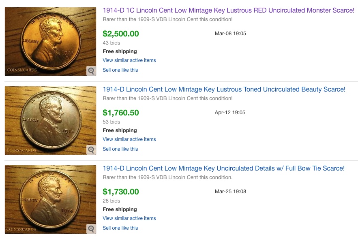Open the Uncirculated Details Full Bow Tie listing
Viewport: 358px width, 239px height.
(x=223, y=168)
